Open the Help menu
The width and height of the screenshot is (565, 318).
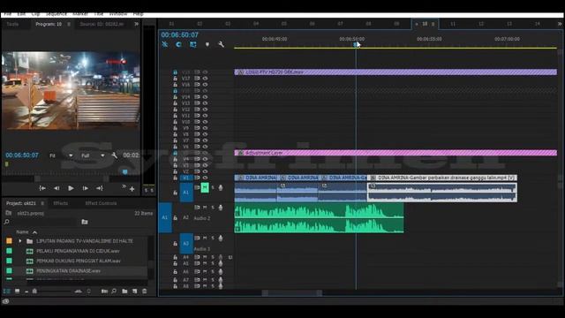click(x=139, y=14)
